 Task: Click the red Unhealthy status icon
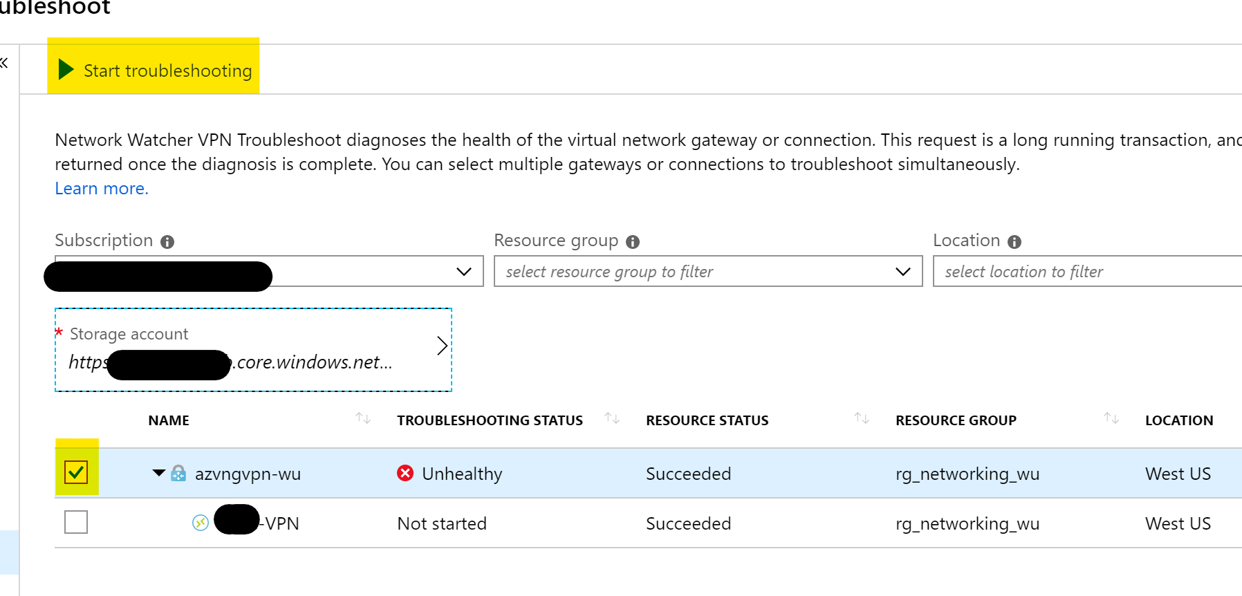[x=405, y=474]
